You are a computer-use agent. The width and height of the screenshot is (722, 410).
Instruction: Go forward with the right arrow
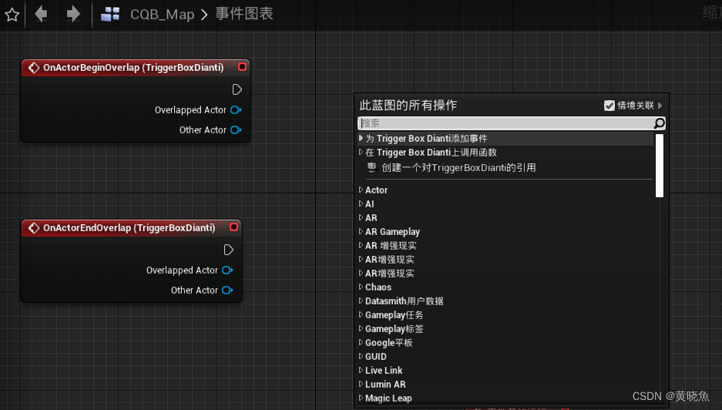coord(72,14)
